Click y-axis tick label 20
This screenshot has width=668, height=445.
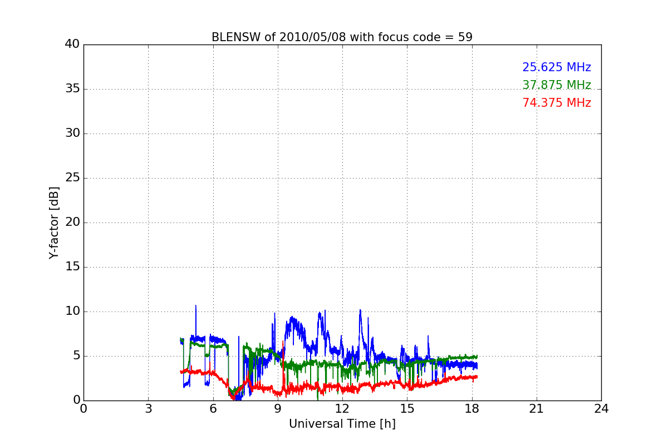[72, 222]
